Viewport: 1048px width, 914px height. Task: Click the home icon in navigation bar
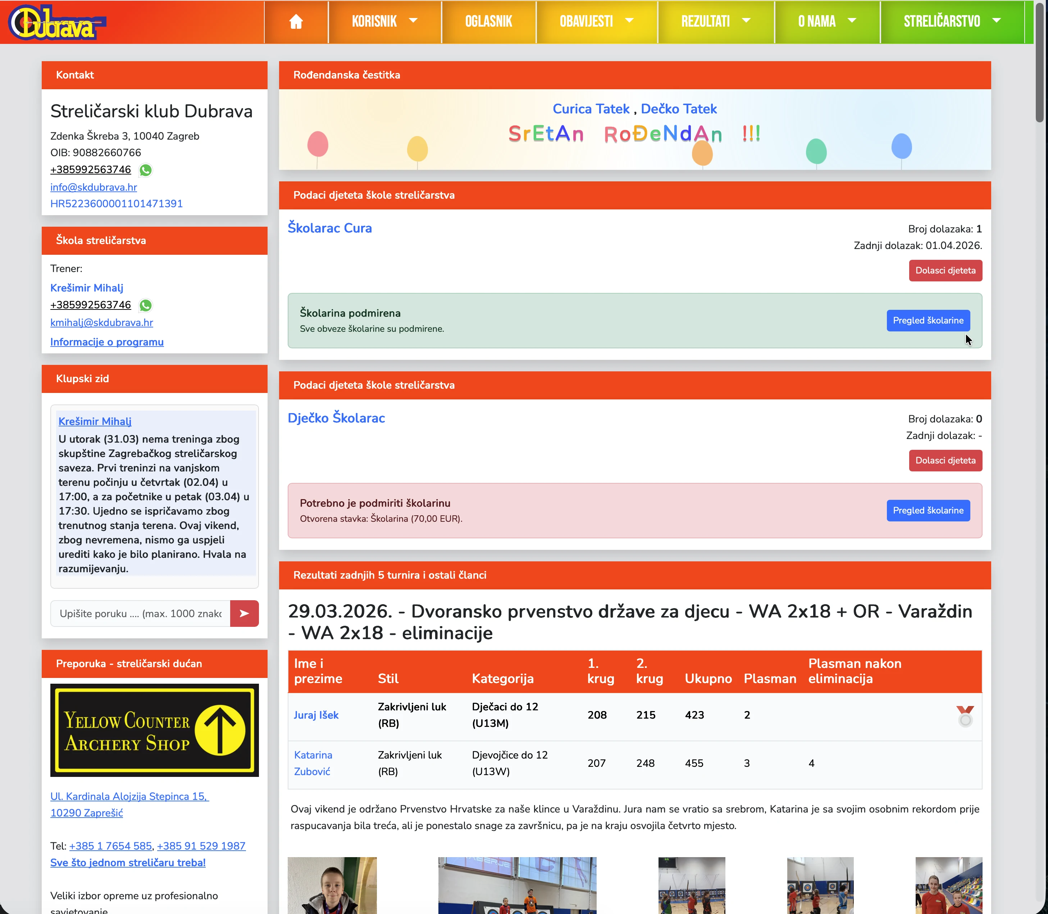pyautogui.click(x=296, y=22)
